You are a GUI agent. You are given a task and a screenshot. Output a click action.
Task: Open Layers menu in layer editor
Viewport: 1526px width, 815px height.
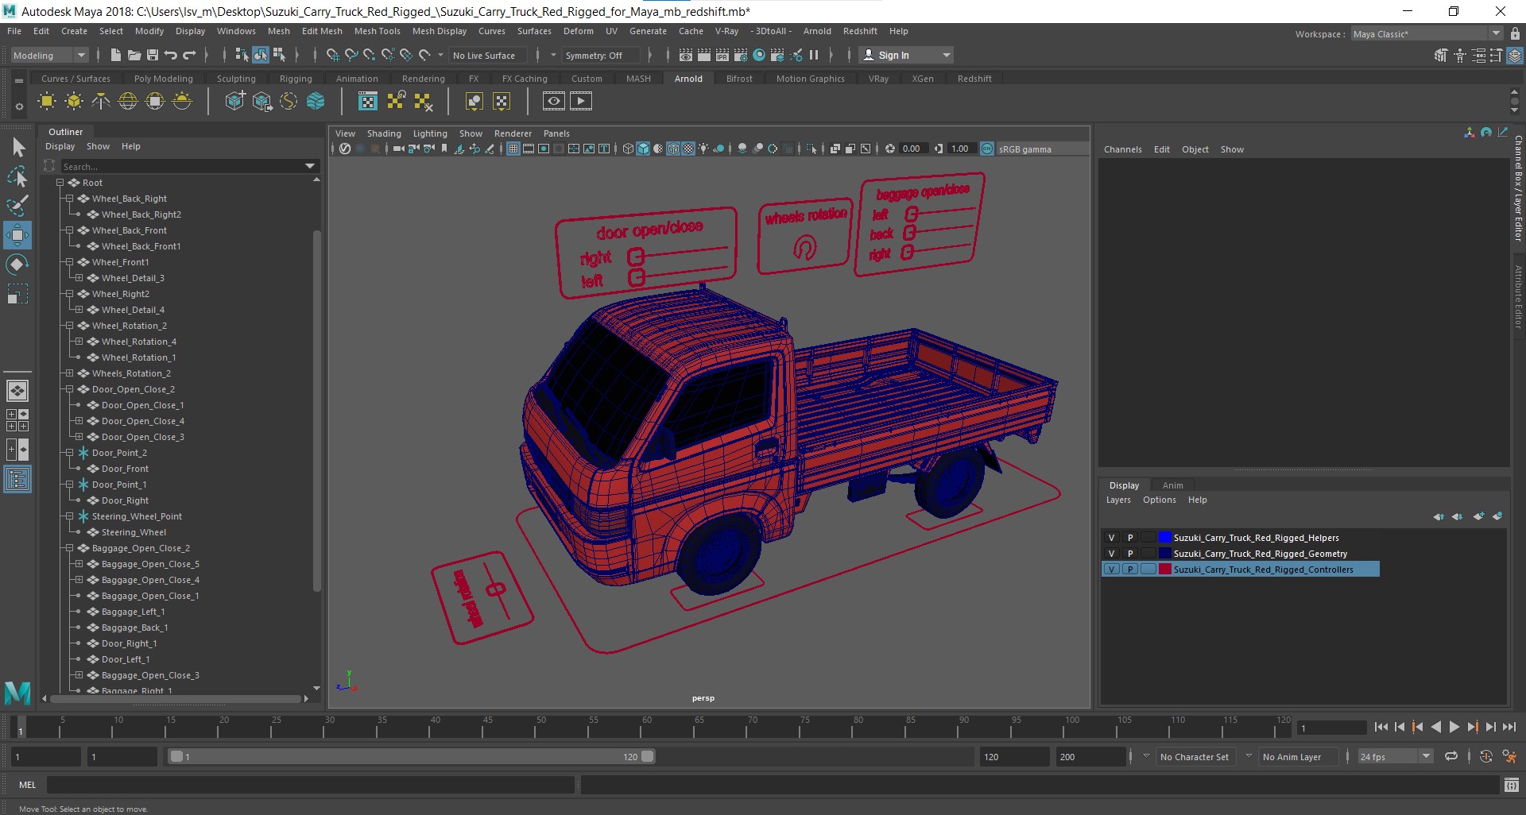(1118, 500)
